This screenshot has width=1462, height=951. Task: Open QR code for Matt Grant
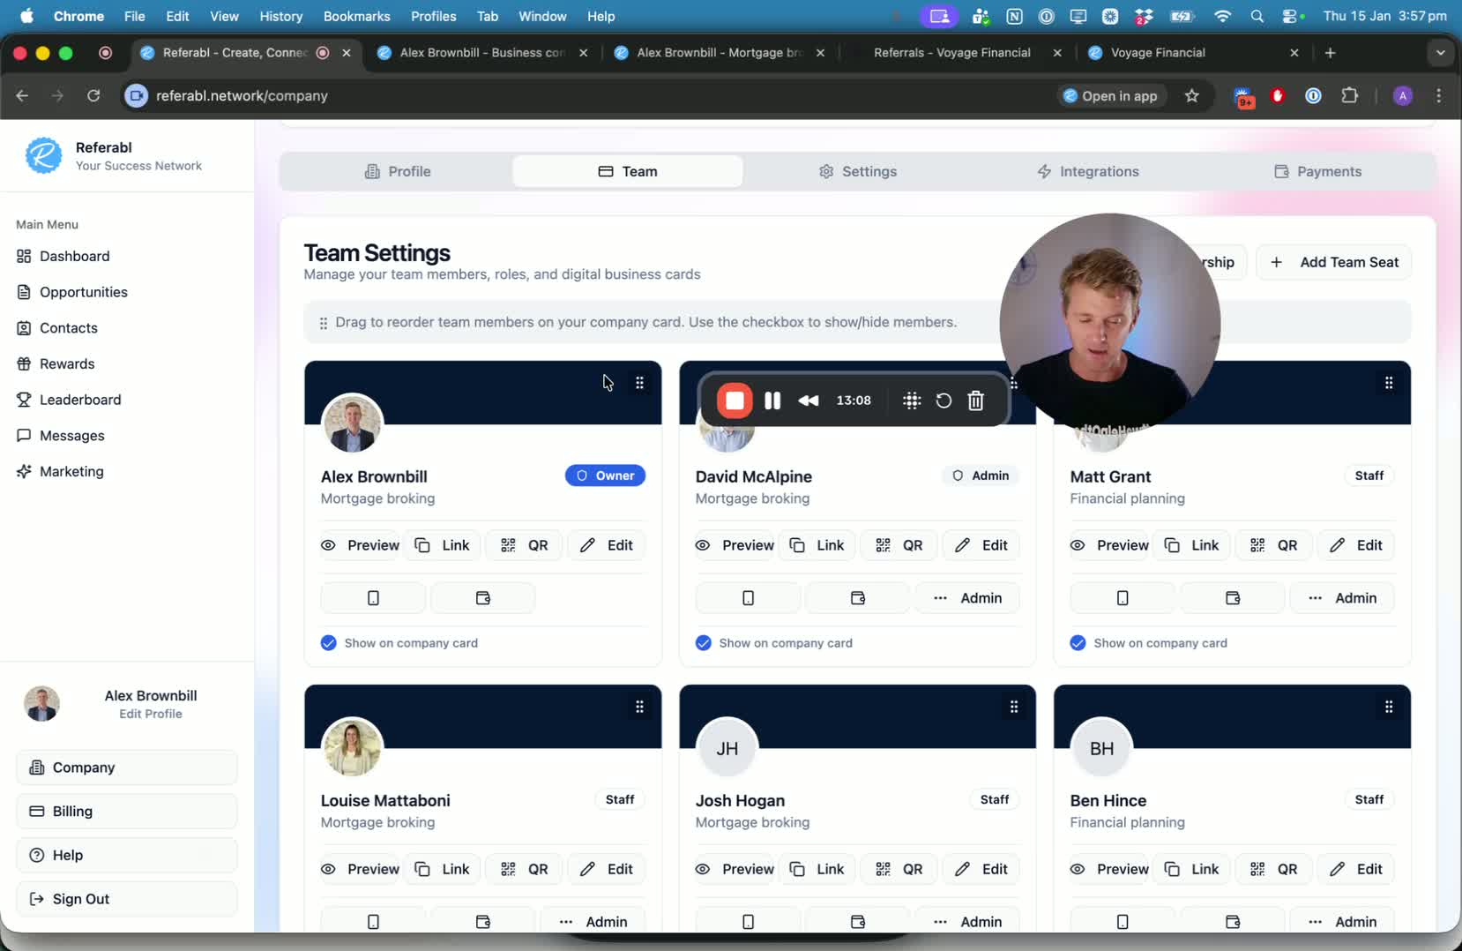(x=1275, y=545)
